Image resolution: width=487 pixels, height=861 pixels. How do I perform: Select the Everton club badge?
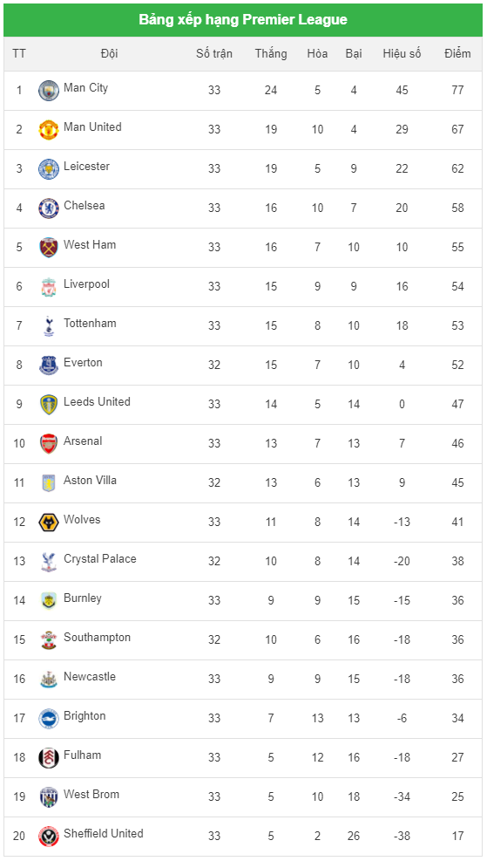(48, 366)
